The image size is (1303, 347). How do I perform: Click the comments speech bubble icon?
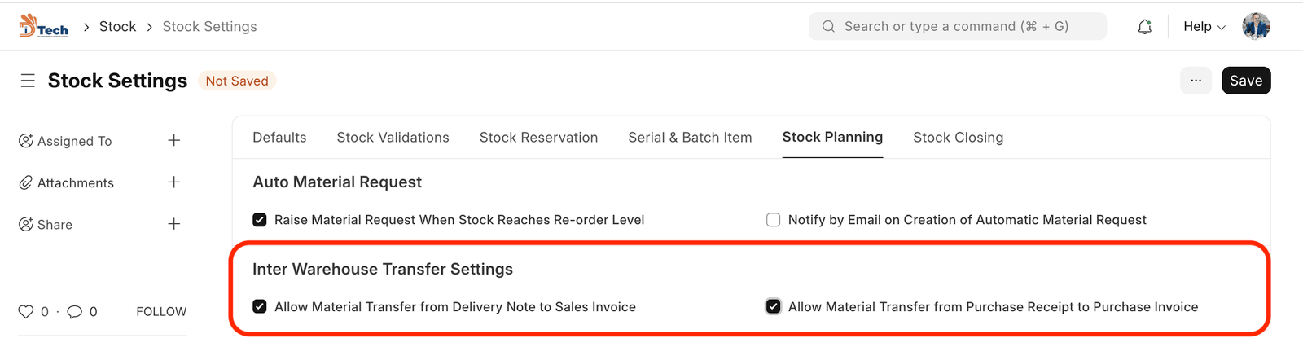pyautogui.click(x=74, y=311)
